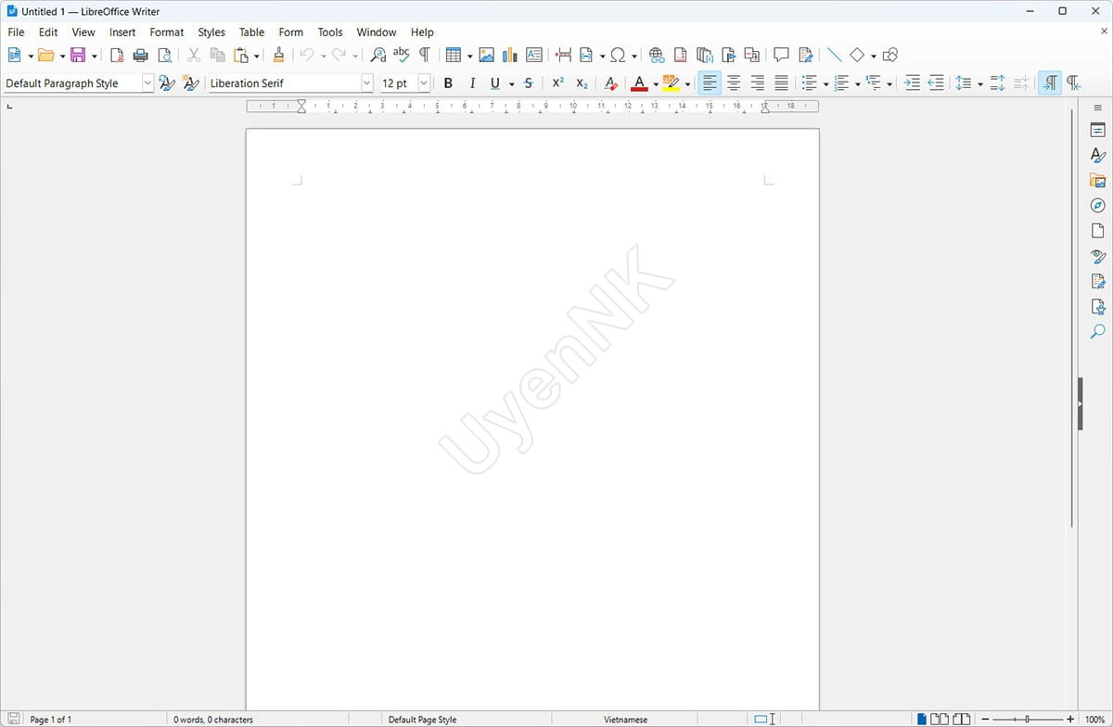Screen dimensions: 1113x727
Task: Open the unordered list dropdown arrow
Action: pos(825,84)
